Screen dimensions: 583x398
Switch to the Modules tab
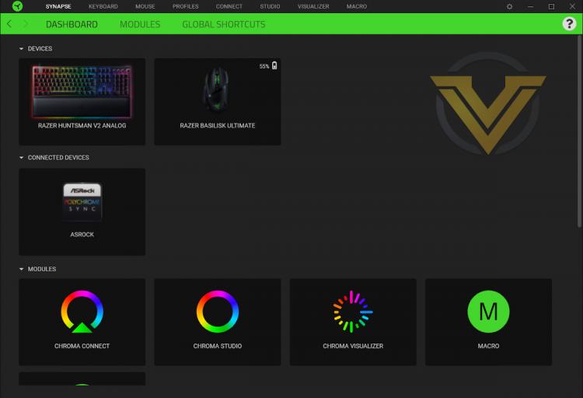click(x=140, y=25)
